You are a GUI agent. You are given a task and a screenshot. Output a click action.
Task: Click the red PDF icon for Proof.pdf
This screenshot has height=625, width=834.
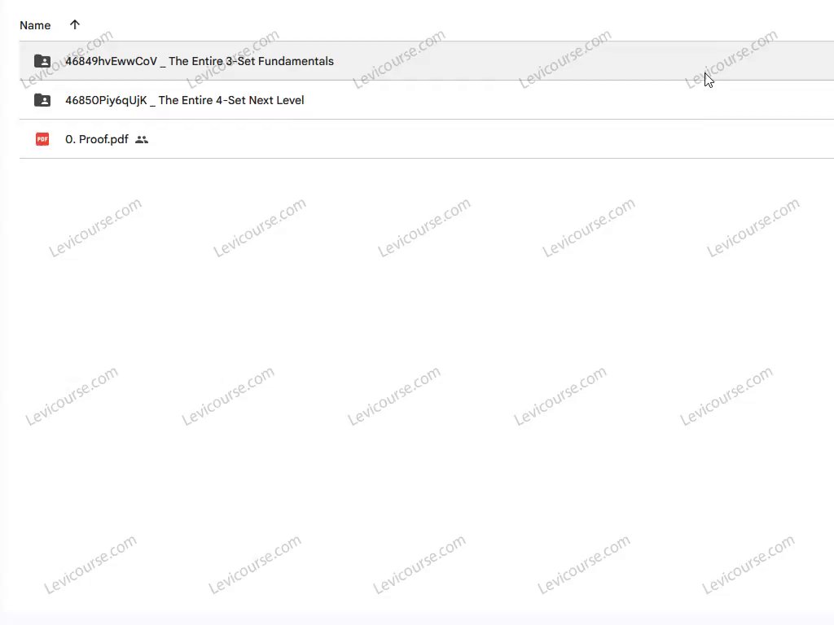42,139
